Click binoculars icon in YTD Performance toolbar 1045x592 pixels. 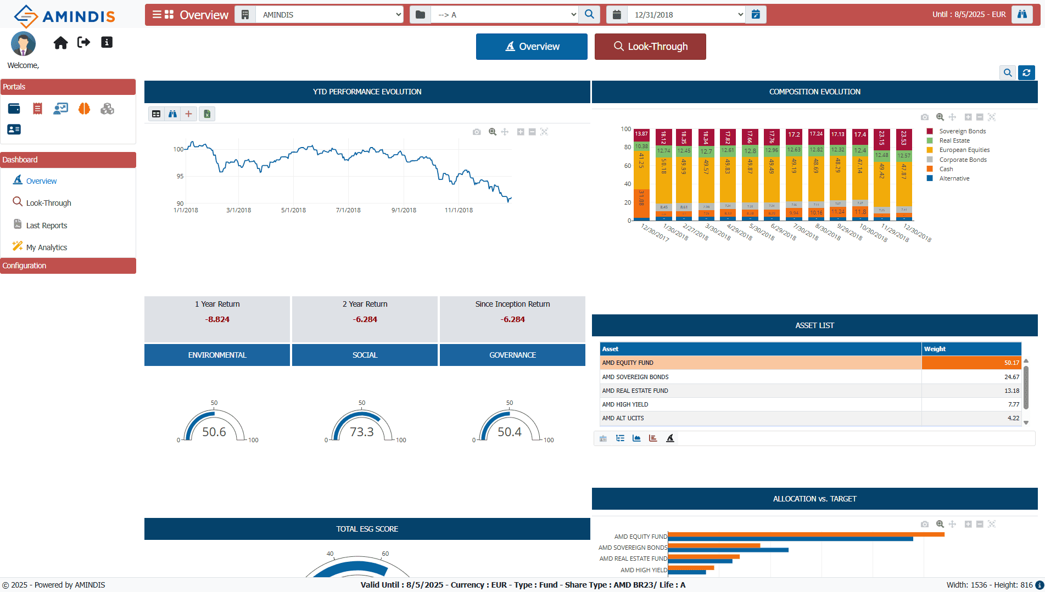(172, 114)
